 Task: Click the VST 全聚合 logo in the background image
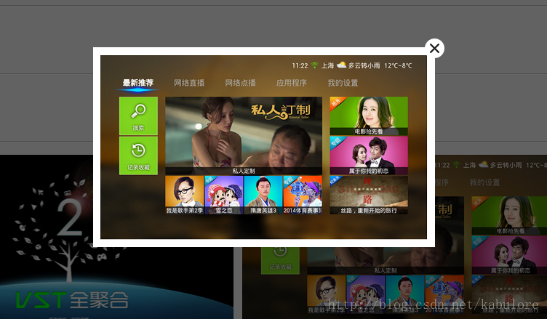coord(72,300)
